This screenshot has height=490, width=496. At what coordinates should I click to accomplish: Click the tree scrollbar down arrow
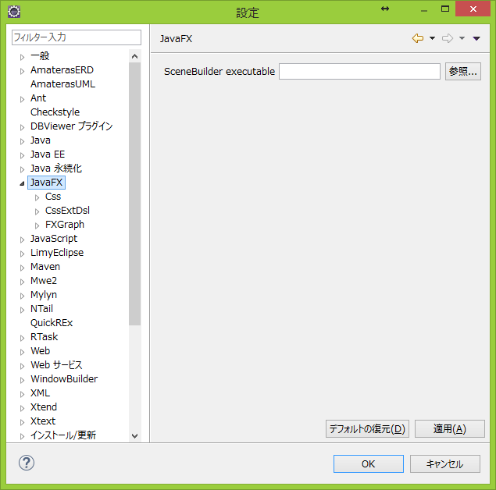pos(135,436)
